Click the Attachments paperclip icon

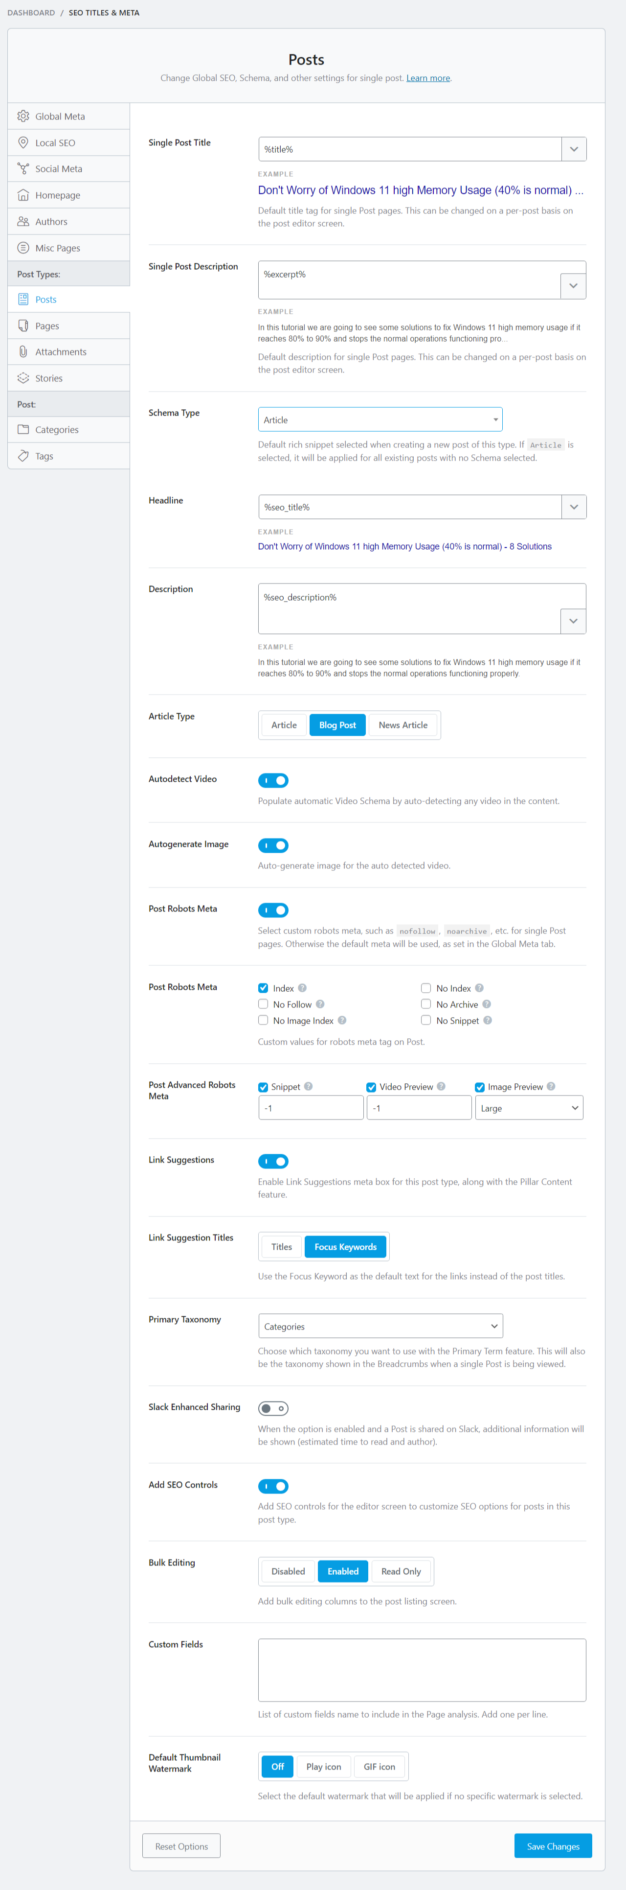(x=23, y=351)
